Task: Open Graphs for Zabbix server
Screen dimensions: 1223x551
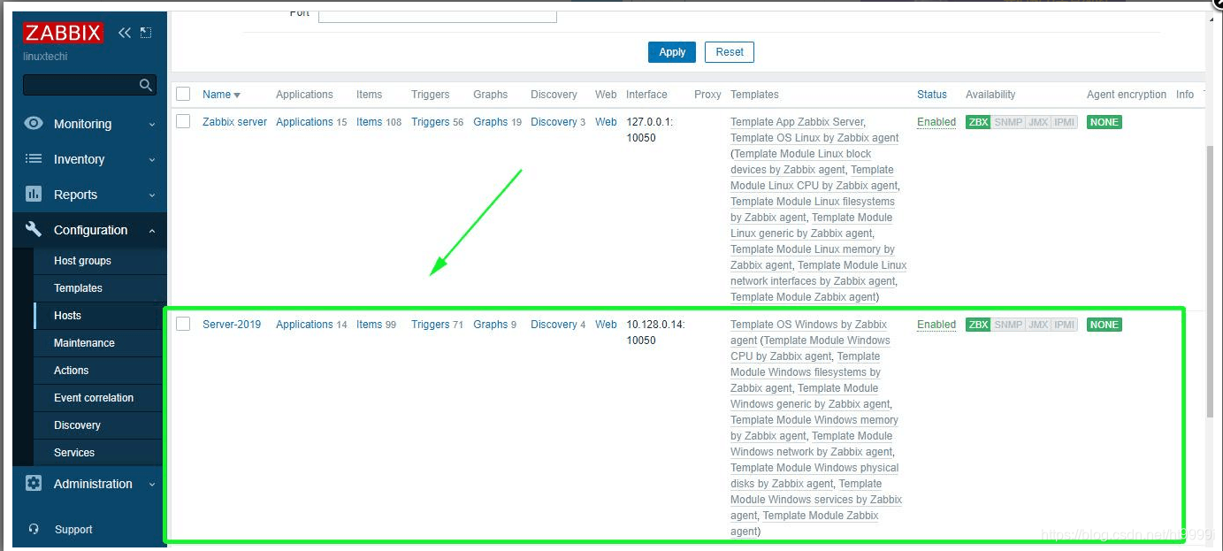Action: point(490,122)
